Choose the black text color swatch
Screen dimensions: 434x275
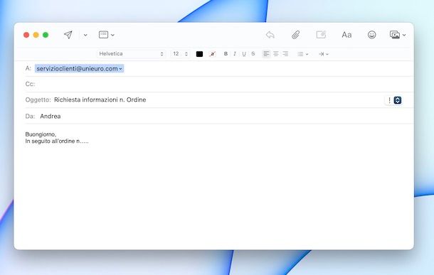tap(199, 54)
